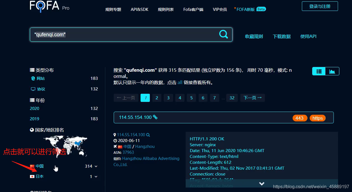Viewport: 352px width, 192px height.
Task: Switch to chart view icon
Action: 332,71
